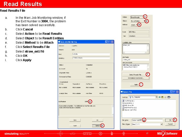This screenshot has height=137, width=182.
Task: Click the create new folder icon in Select File
Action: pyautogui.click(x=166, y=97)
